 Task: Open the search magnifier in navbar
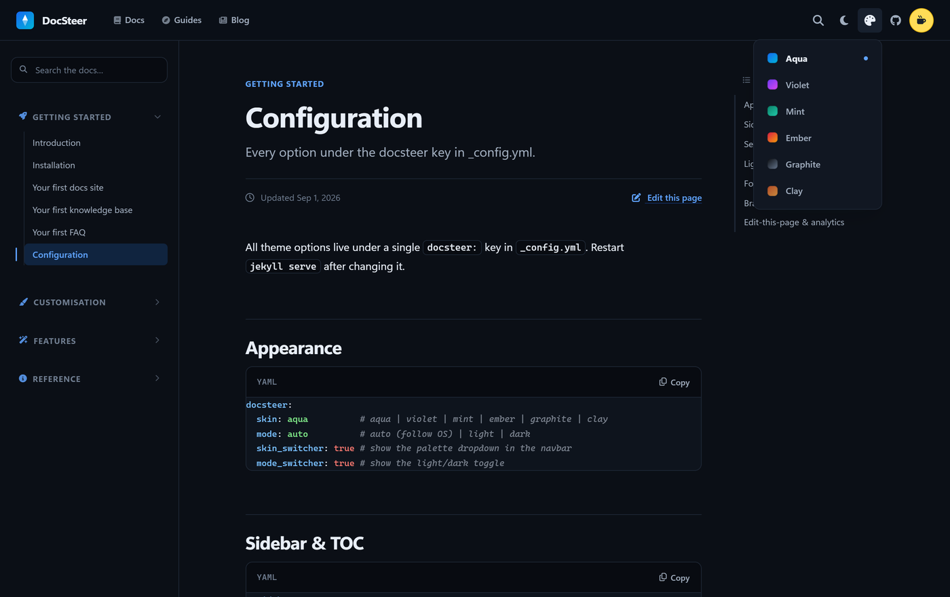pyautogui.click(x=818, y=20)
